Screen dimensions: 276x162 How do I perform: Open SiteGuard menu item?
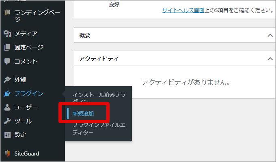[x=27, y=153]
